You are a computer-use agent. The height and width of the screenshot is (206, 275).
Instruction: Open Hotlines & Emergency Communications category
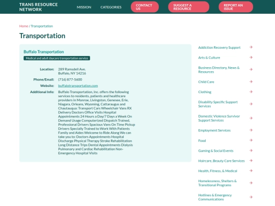pos(215,197)
